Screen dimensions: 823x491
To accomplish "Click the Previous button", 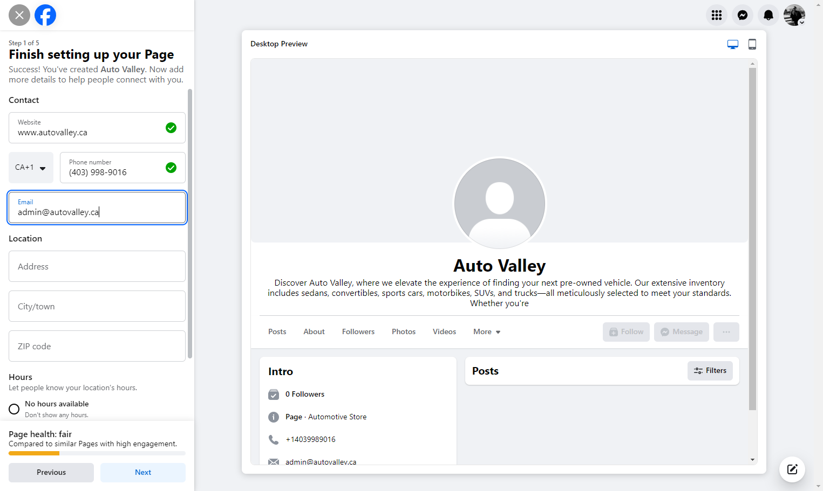I will tap(51, 473).
